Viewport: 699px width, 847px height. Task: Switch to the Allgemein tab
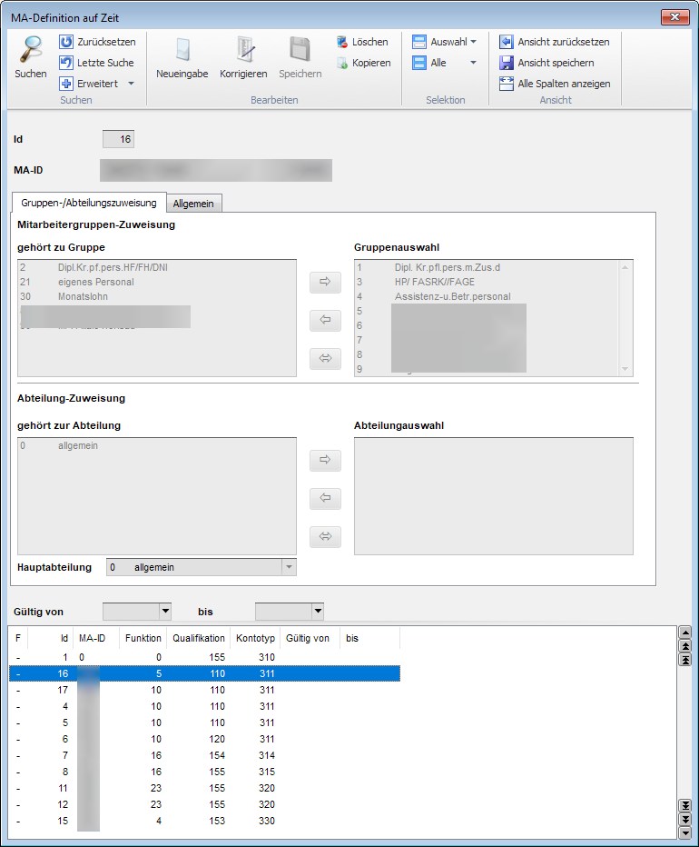pos(193,204)
